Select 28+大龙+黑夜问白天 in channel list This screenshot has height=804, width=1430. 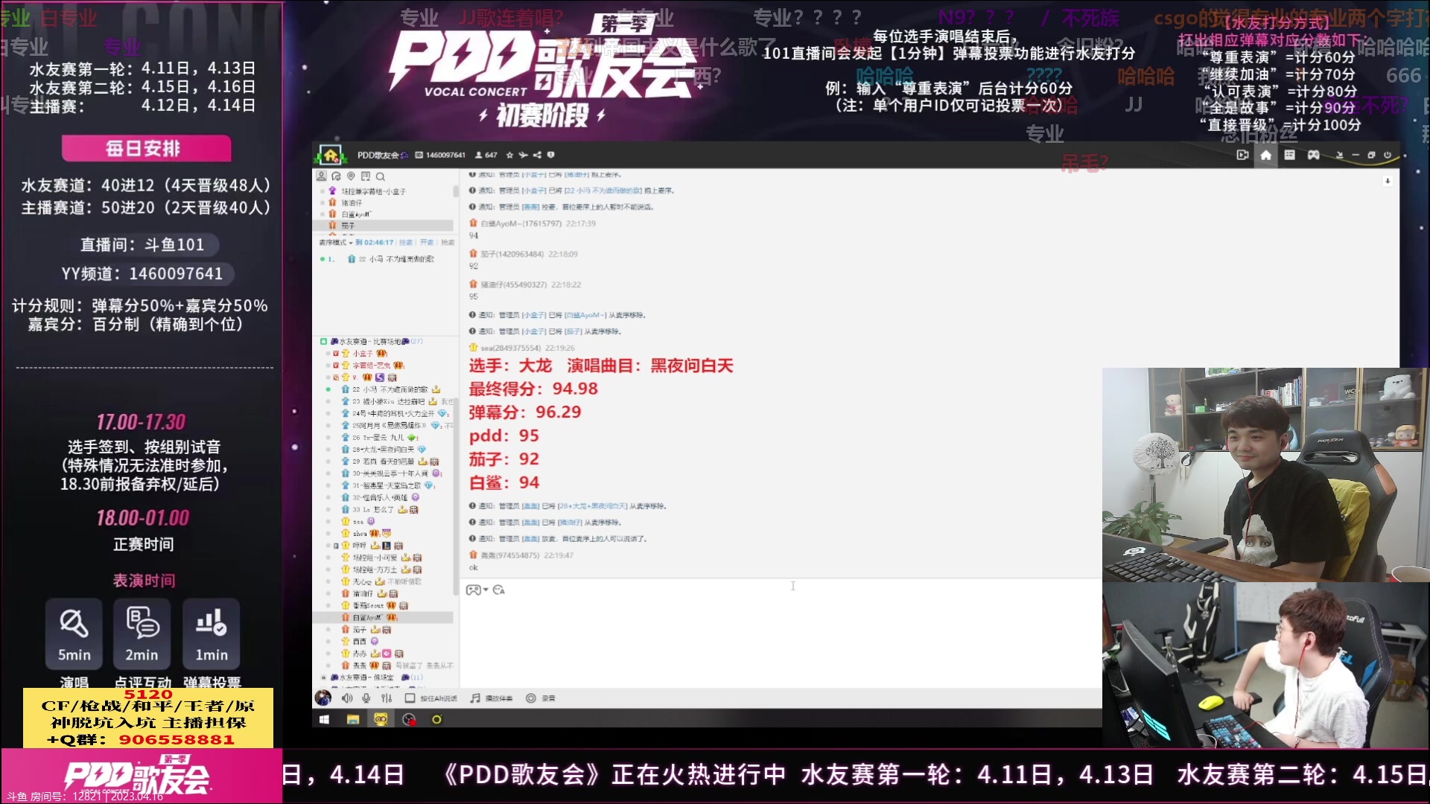(x=385, y=450)
